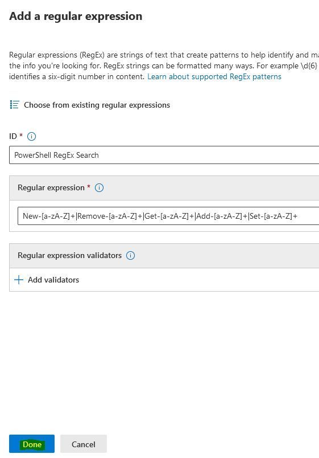Select the Add validators text
The width and height of the screenshot is (319, 458).
tap(53, 280)
